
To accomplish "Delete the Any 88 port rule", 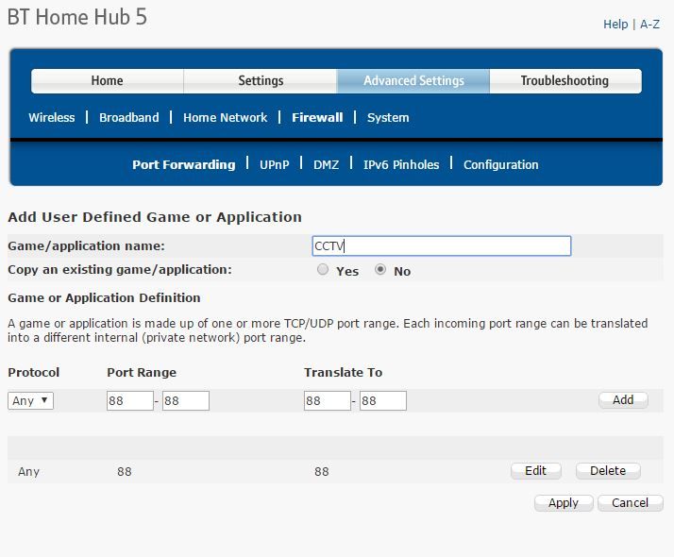I will 608,471.
